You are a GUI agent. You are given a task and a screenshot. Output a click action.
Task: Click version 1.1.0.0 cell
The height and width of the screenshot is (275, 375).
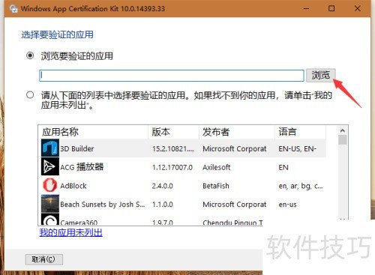coord(163,205)
